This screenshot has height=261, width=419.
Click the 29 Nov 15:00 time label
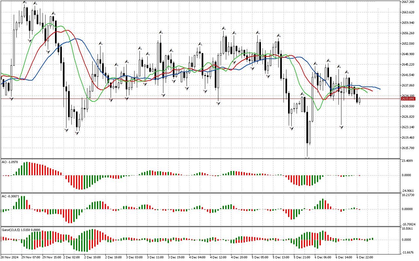51,257
